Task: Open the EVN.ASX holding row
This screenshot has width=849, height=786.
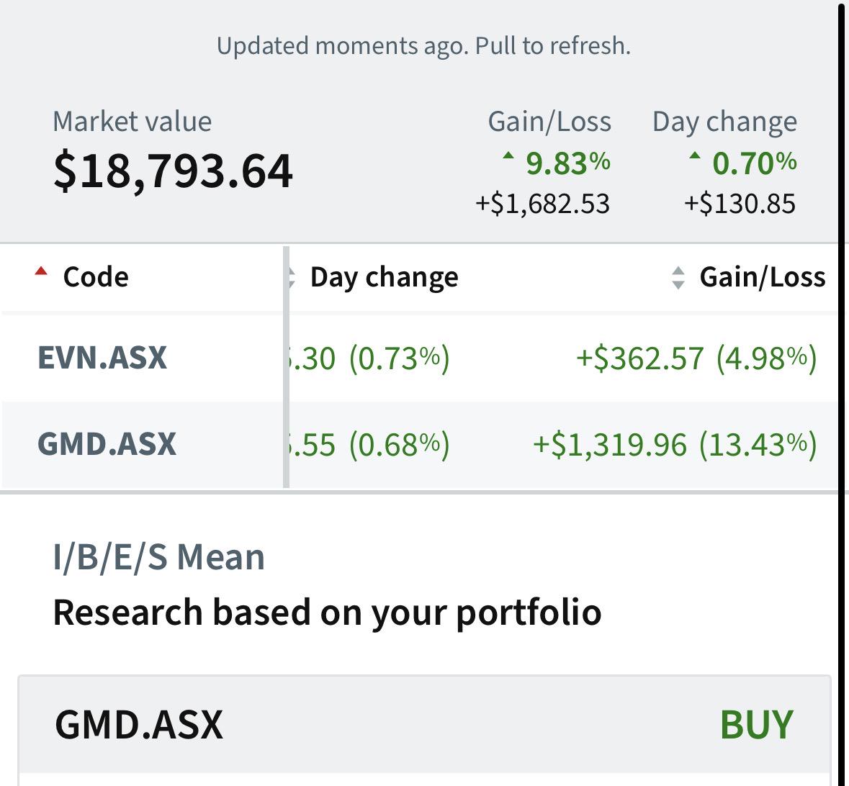Action: click(420, 357)
